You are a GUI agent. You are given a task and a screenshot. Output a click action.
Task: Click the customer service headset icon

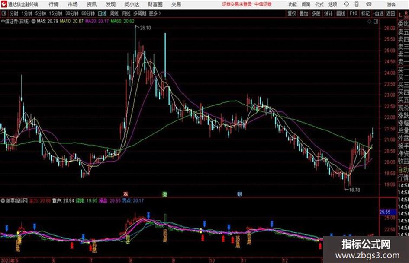tap(346, 4)
